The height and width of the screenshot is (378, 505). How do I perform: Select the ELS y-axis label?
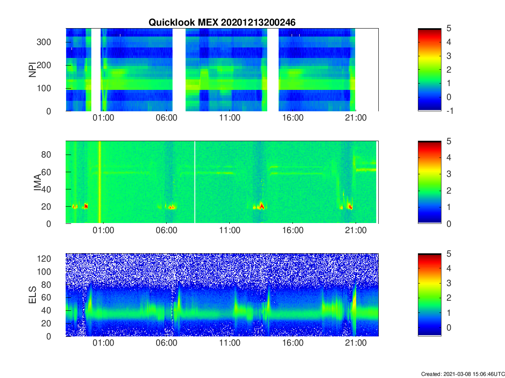[32, 295]
